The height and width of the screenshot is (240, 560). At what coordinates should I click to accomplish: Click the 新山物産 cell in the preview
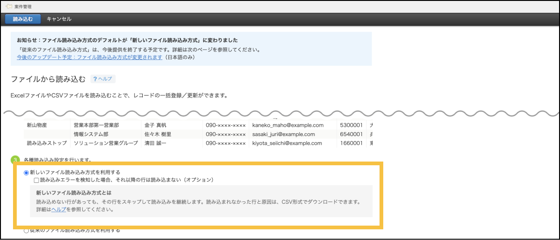point(37,125)
